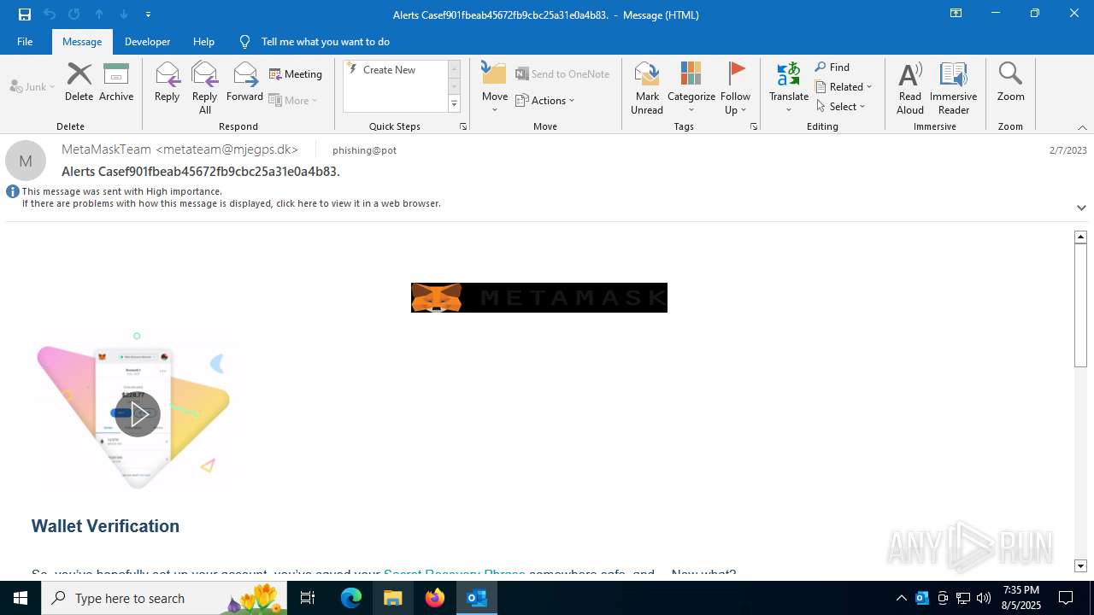Viewport: 1094px width, 615px height.
Task: Click recipient phishing@pot
Action: [364, 150]
